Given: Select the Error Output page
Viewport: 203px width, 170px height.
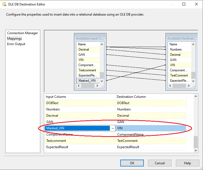Looking at the screenshot, I should click(16, 44).
